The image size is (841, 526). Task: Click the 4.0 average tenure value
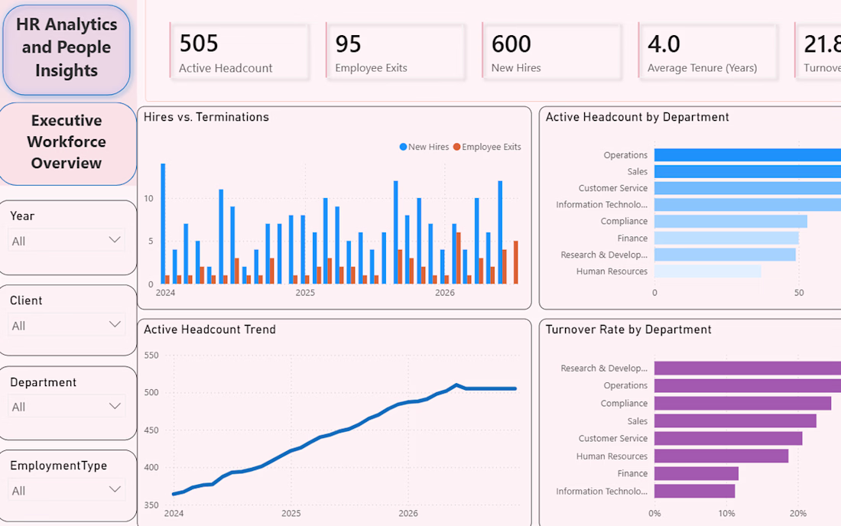[664, 44]
